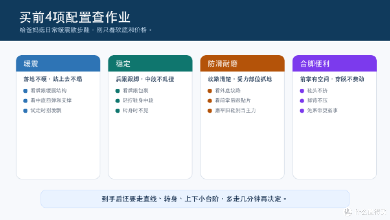The width and height of the screenshot is (390, 220).
Task: Click the bullet text "免系带更省事"
Action: click(322, 110)
